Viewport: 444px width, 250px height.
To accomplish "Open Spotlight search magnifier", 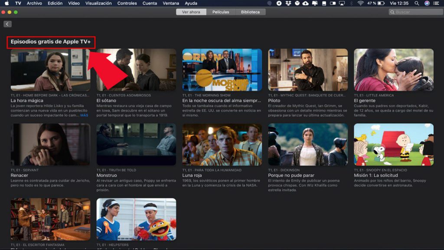I will click(417, 3).
